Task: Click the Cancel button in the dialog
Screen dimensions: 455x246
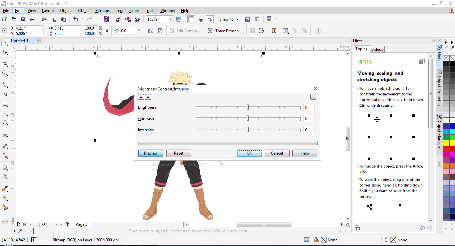Action: pos(277,153)
